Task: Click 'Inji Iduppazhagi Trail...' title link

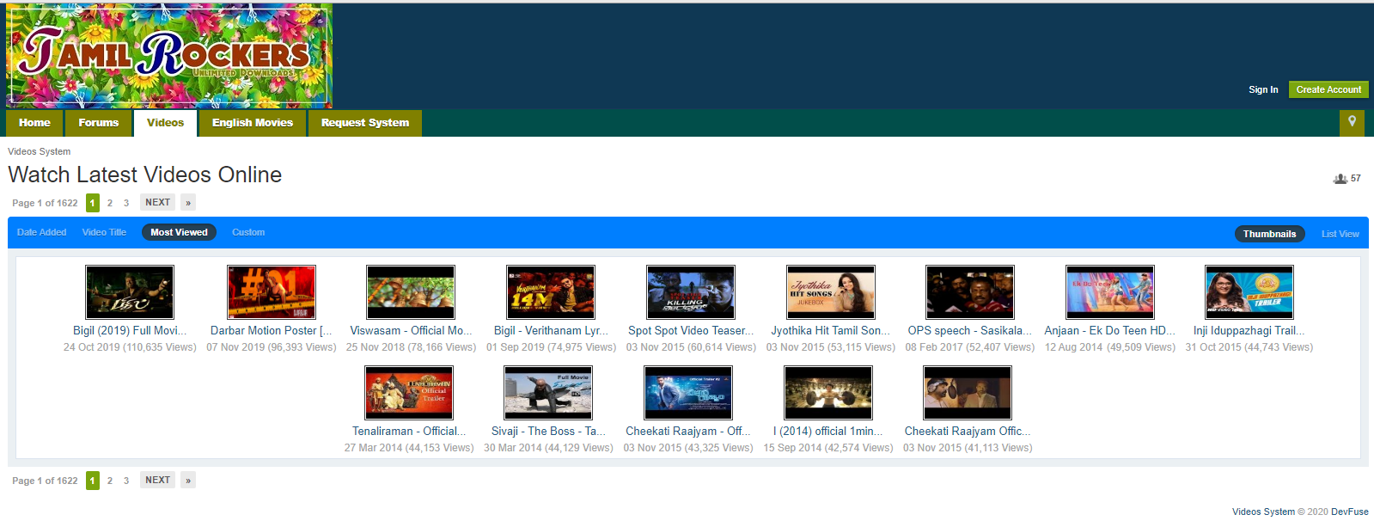Action: coord(1249,331)
